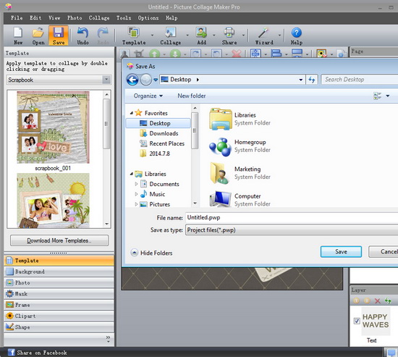Viewport: 398px width, 357px height.
Task: Click Hide Folders toggle button
Action: (151, 253)
